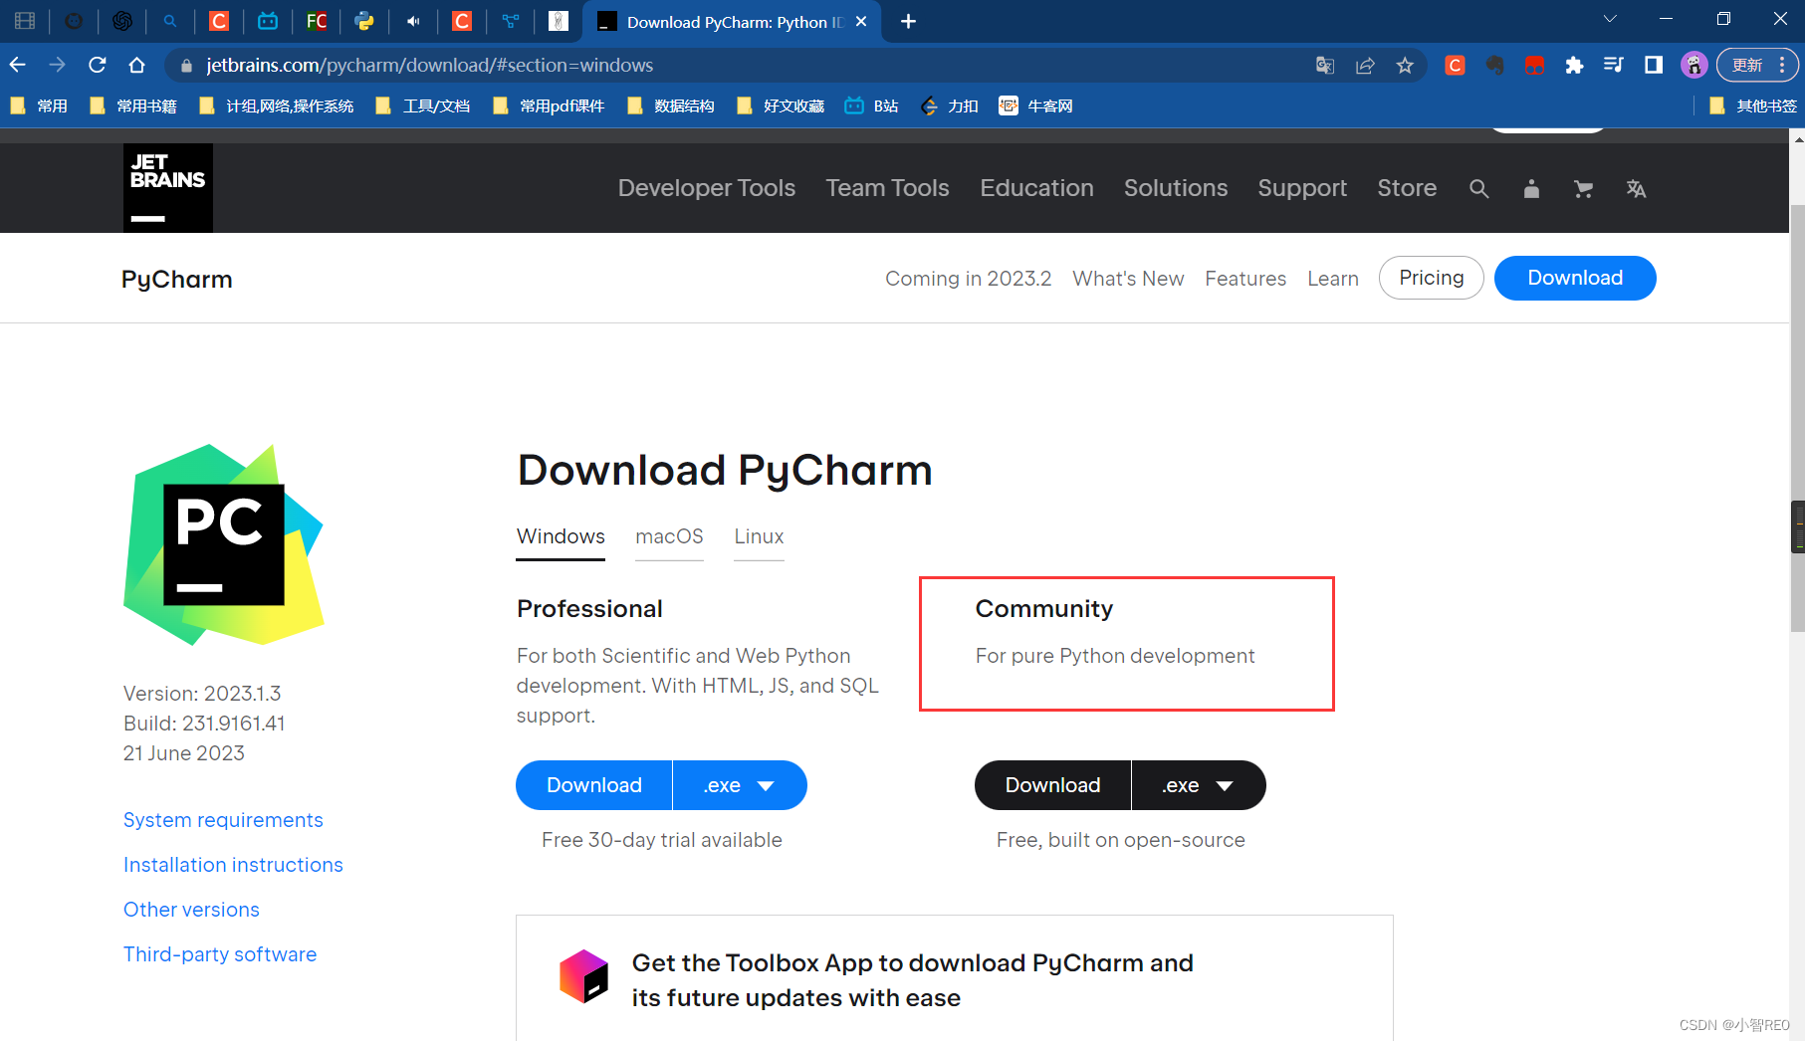Open the red mask extension icon

[x=1534, y=65]
